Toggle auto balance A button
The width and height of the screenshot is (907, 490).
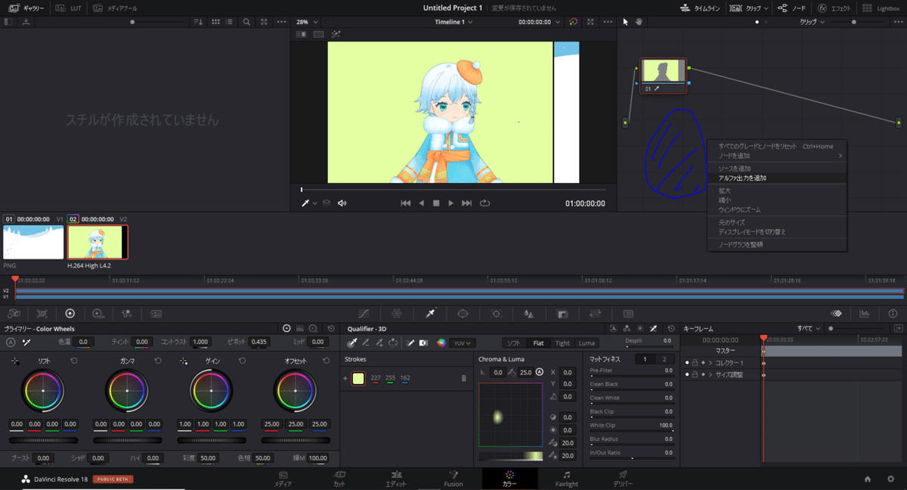[x=11, y=342]
